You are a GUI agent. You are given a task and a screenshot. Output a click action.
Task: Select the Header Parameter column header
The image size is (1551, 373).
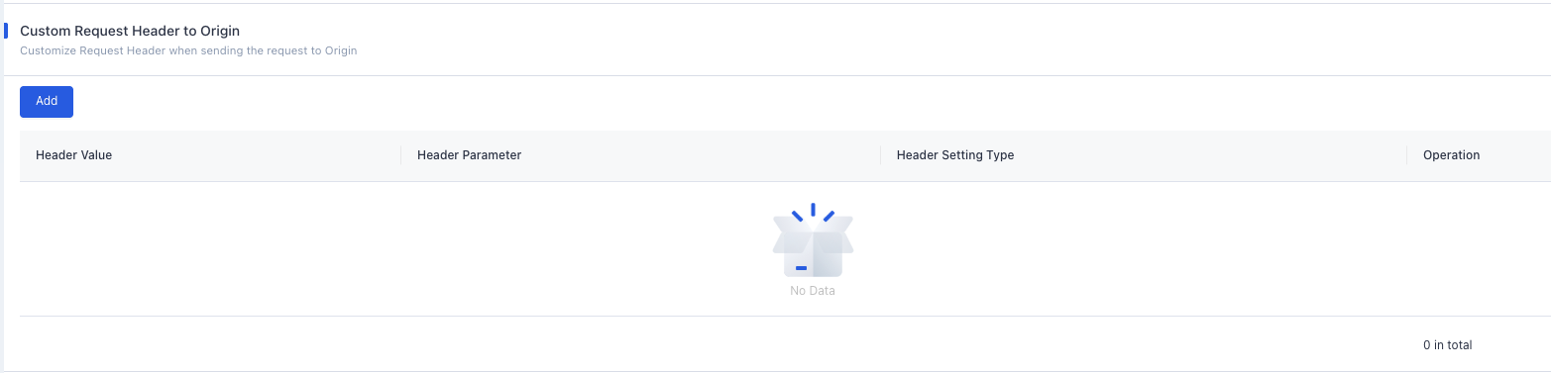pos(469,155)
